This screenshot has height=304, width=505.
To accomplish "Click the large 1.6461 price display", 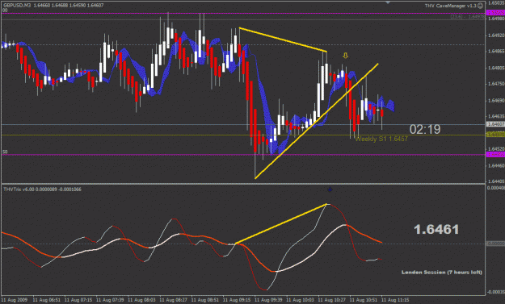I will point(436,230).
